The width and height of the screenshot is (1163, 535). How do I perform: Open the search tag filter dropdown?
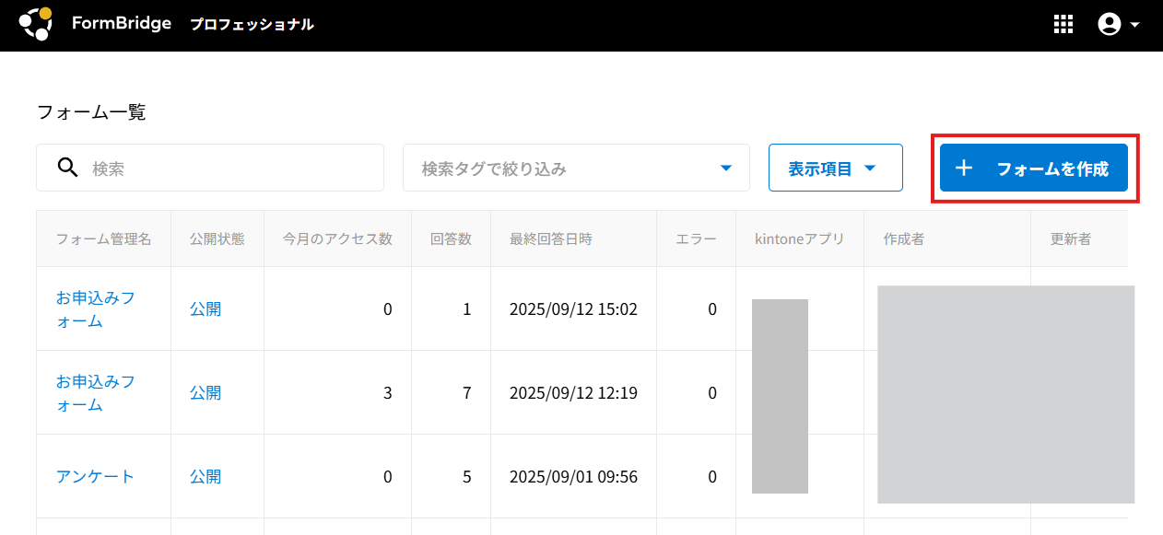[x=576, y=169]
